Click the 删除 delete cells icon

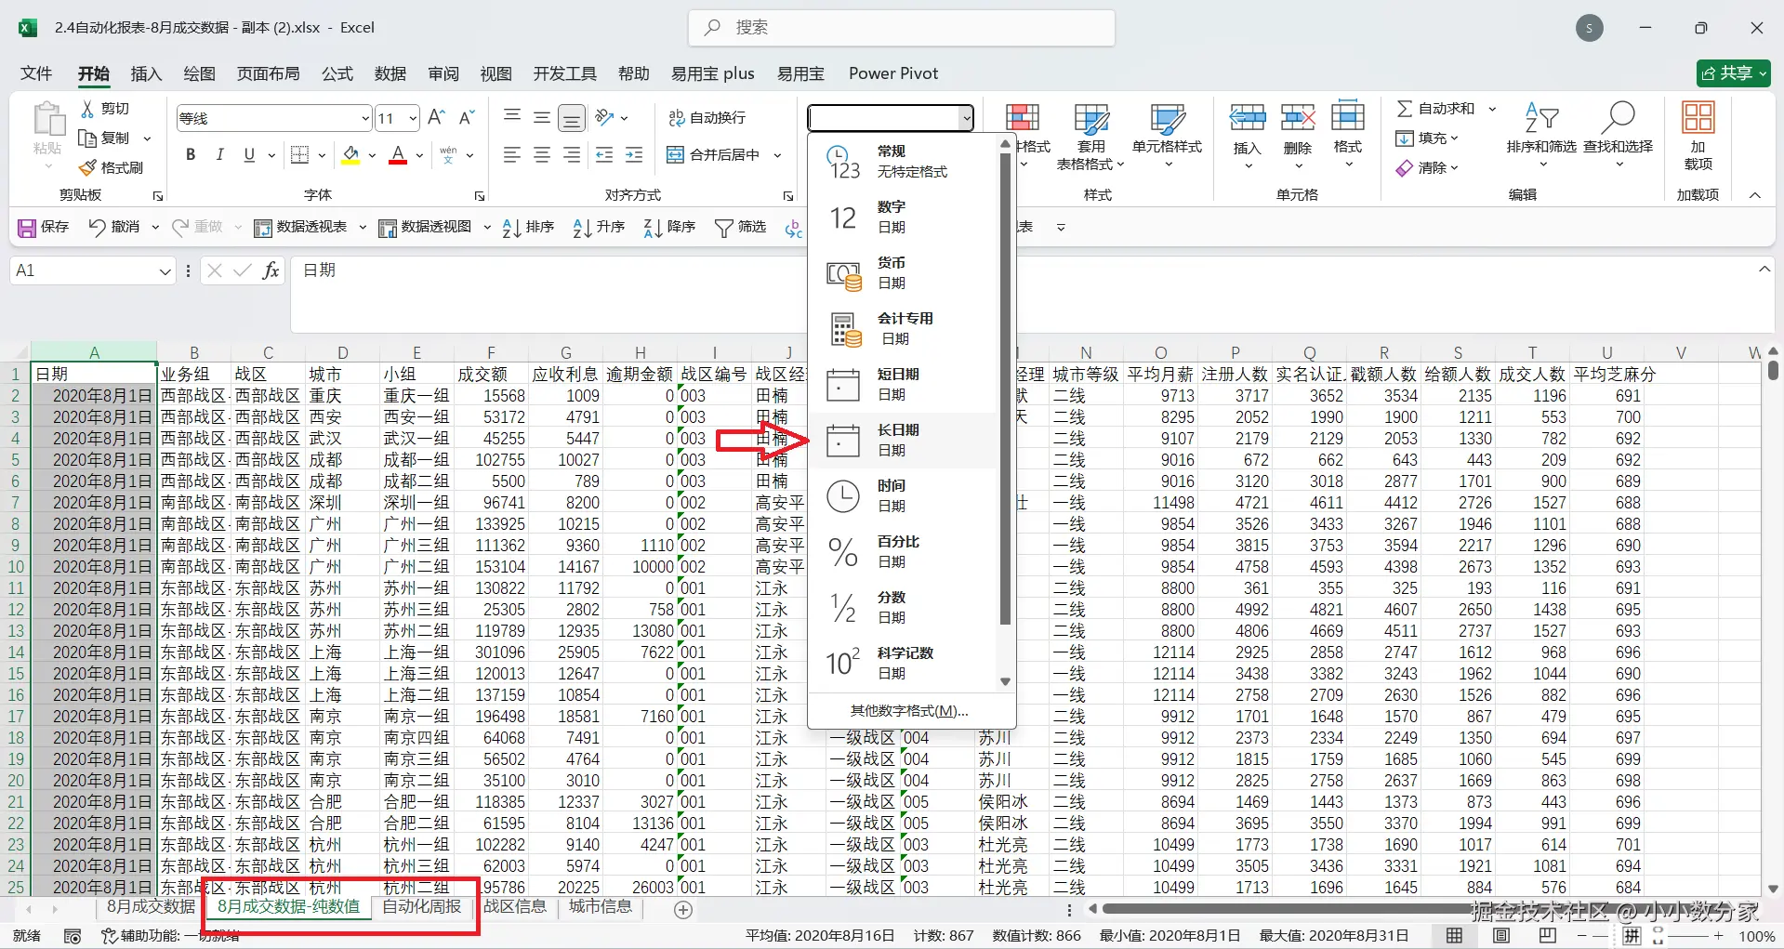coord(1298,117)
